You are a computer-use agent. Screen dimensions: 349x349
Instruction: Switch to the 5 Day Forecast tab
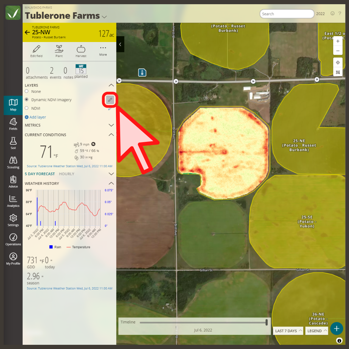pyautogui.click(x=40, y=174)
